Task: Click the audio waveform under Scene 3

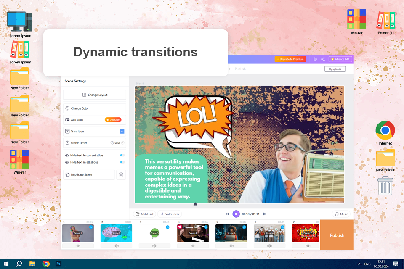Action: pyautogui.click(x=154, y=246)
